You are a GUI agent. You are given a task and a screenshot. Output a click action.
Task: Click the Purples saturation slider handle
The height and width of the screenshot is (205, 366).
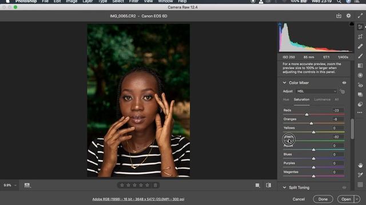pyautogui.click(x=313, y=167)
